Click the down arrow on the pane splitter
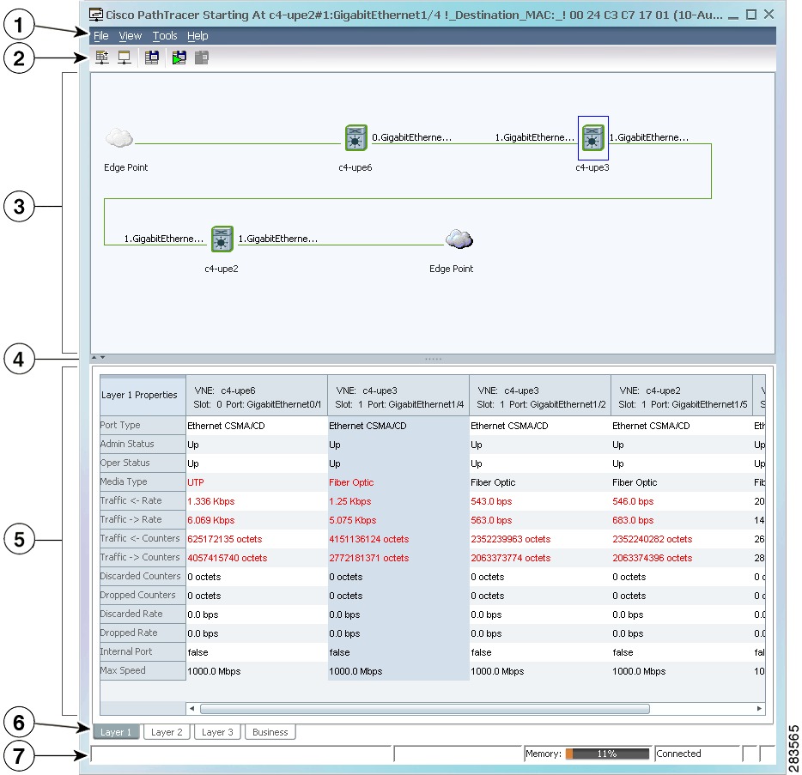Image resolution: width=802 pixels, height=775 pixels. (x=102, y=357)
